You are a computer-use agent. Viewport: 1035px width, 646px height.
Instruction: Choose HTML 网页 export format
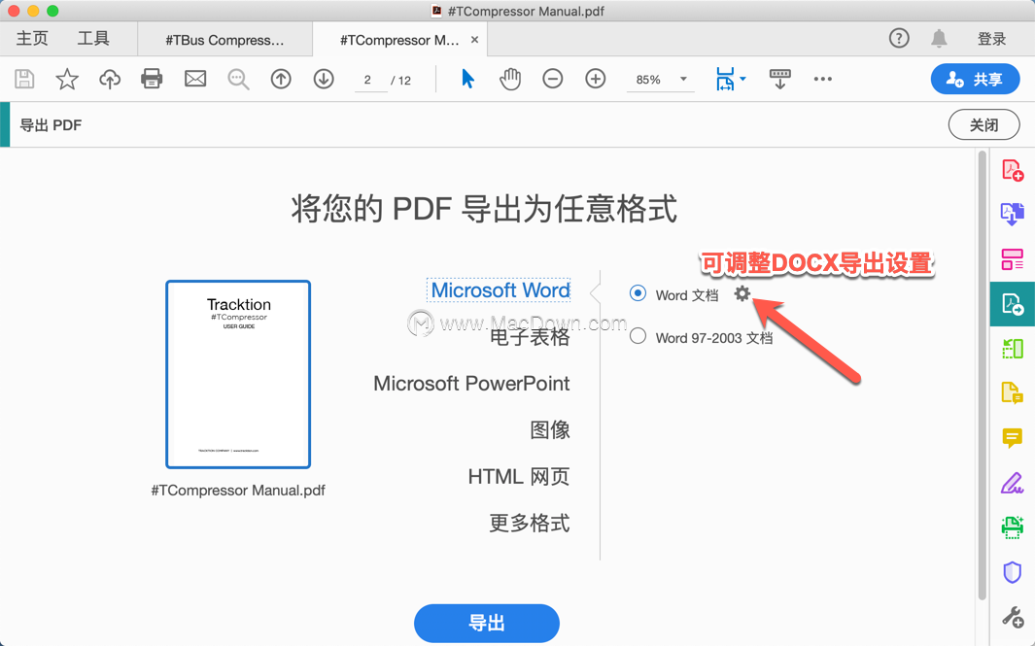pyautogui.click(x=518, y=476)
